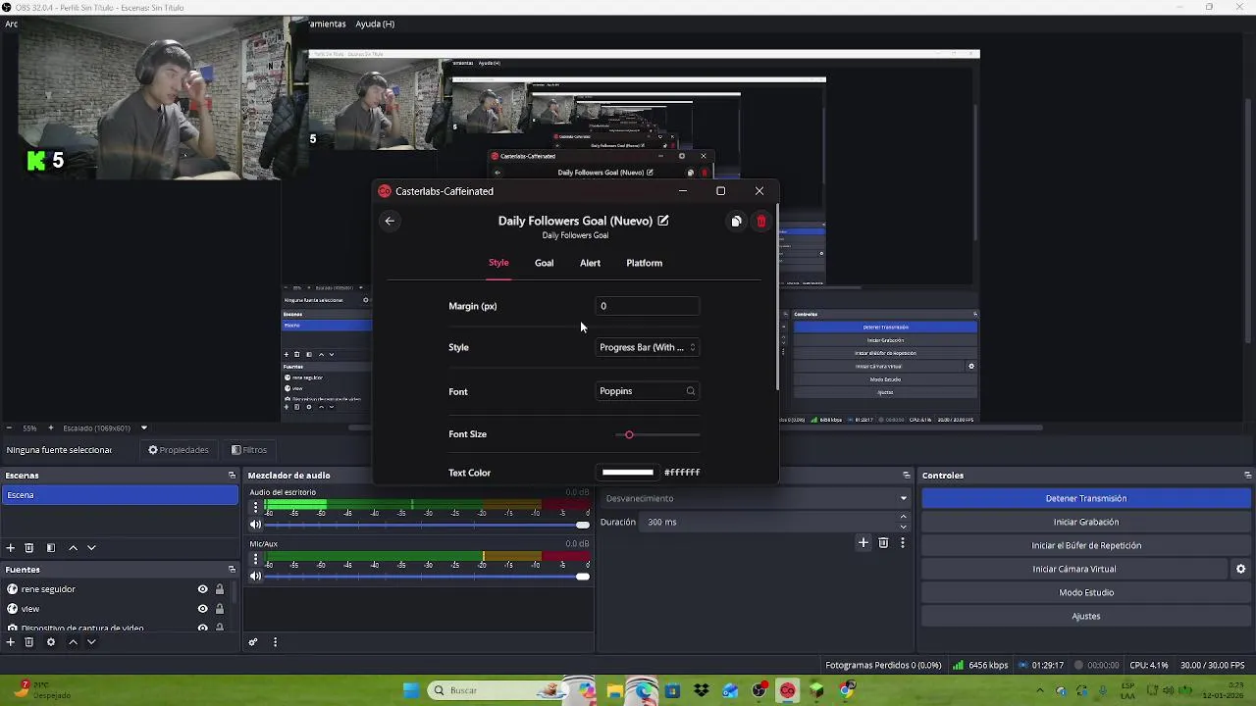Image resolution: width=1256 pixels, height=706 pixels.
Task: Click the Audio del escritorio volume slider handle
Action: (x=582, y=525)
